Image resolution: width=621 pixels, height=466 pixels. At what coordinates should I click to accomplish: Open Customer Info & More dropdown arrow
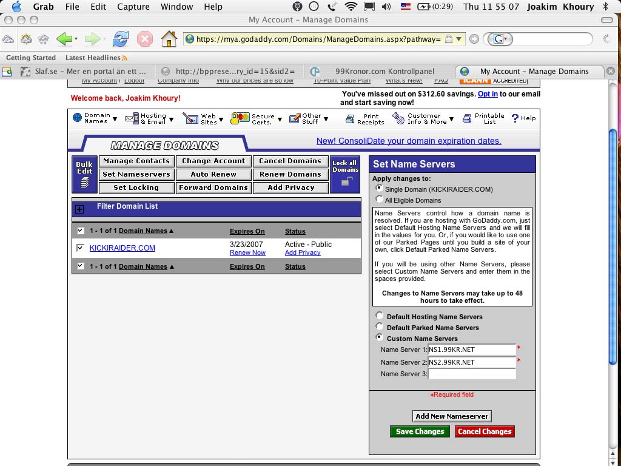click(451, 119)
